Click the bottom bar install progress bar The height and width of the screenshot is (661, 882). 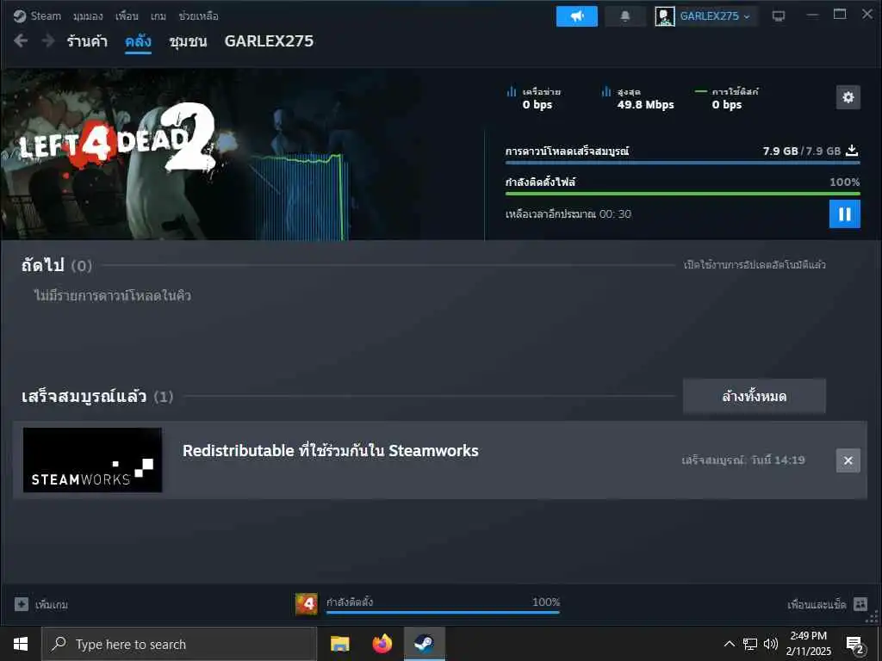[443, 612]
